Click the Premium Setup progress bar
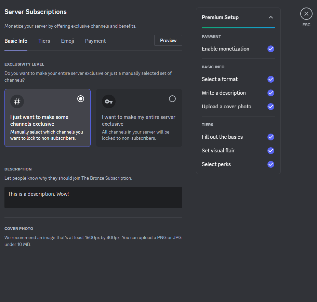Screen dimensions: 317x302 tap(238, 27)
